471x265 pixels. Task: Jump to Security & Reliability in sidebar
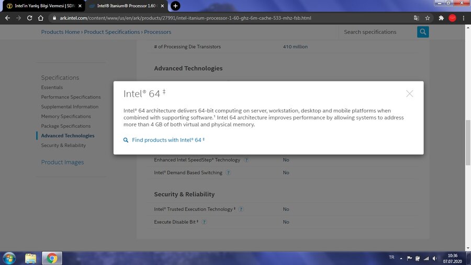pos(63,145)
